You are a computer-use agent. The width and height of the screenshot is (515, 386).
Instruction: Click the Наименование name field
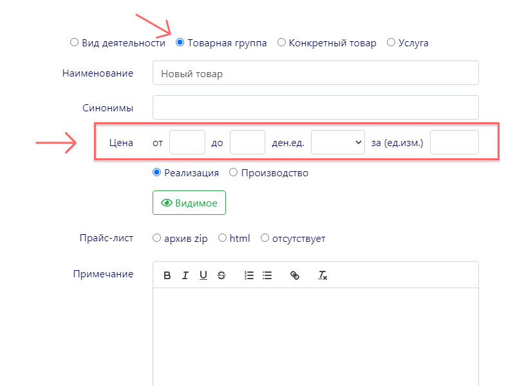click(x=315, y=73)
